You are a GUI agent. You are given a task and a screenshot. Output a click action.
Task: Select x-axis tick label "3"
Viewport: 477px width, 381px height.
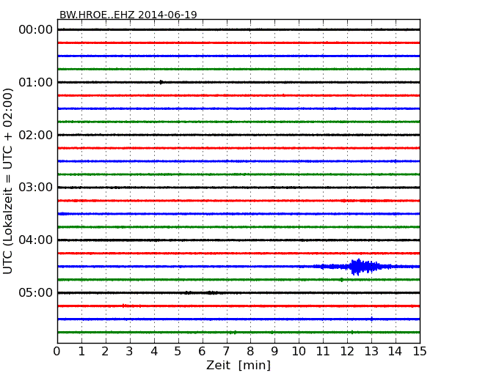[130, 352]
